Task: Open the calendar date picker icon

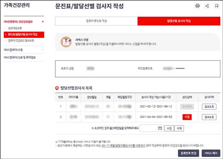Action: click(160, 128)
